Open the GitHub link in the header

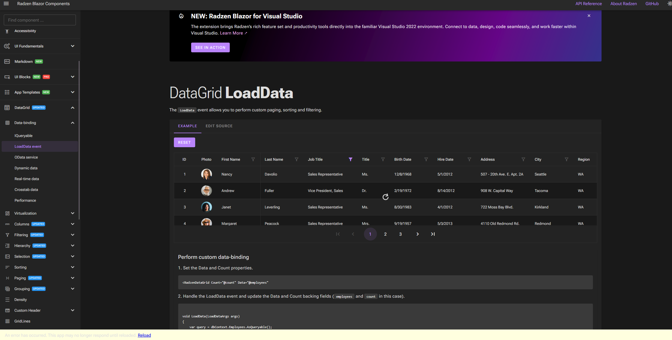click(652, 4)
